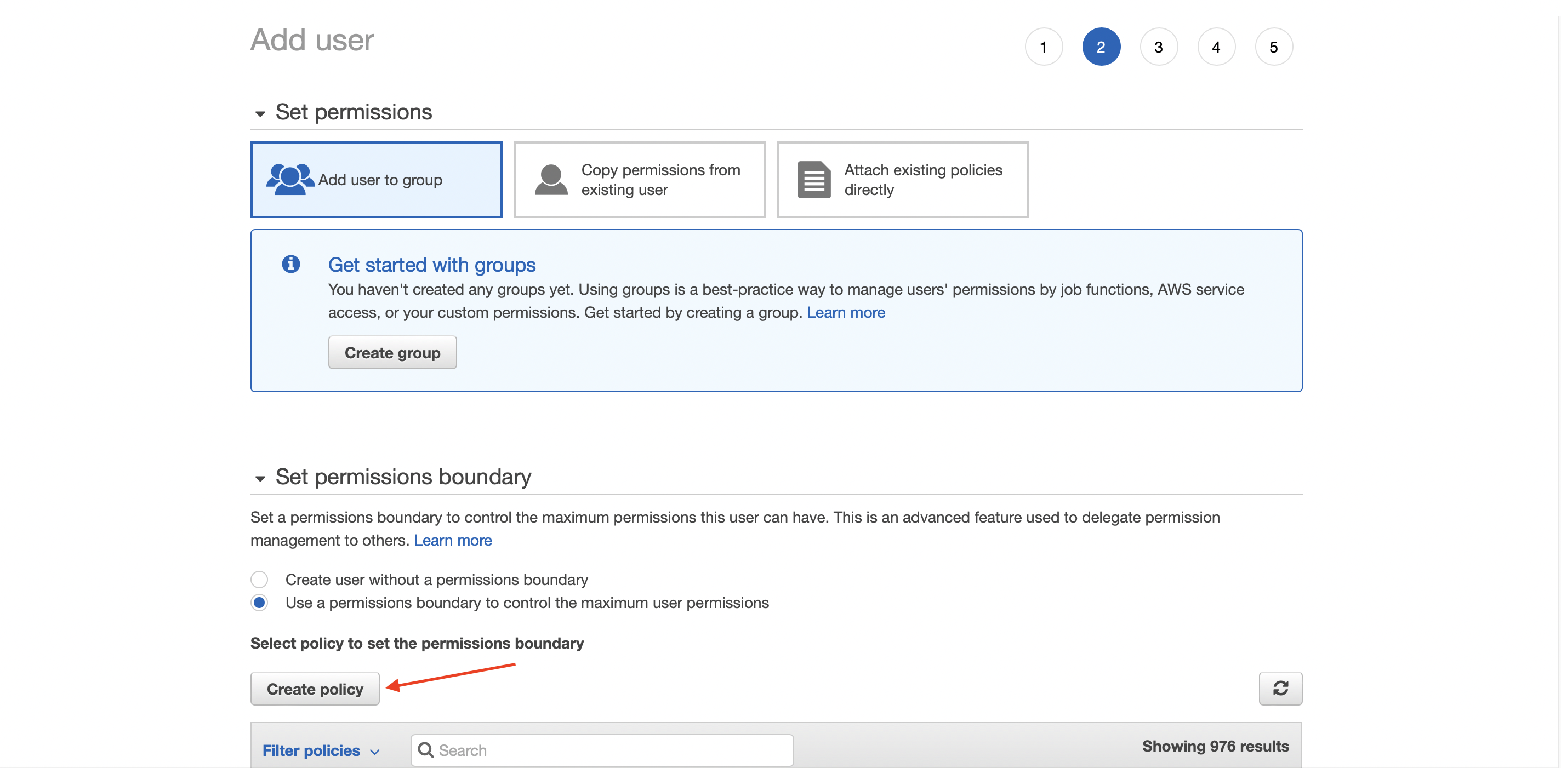This screenshot has width=1561, height=768.
Task: Collapse the Set permissions boundary section
Action: tap(260, 478)
